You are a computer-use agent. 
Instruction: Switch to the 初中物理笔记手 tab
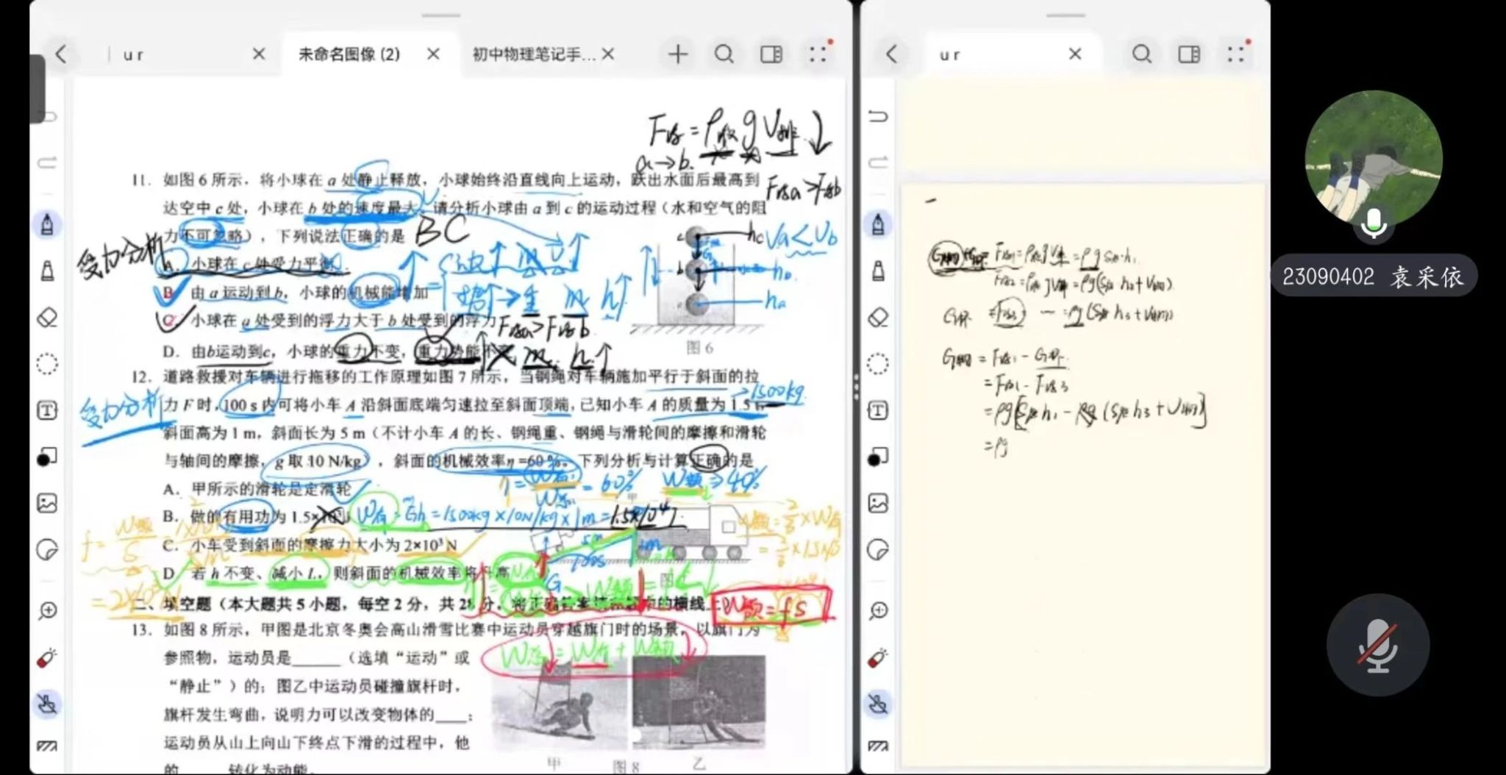533,54
